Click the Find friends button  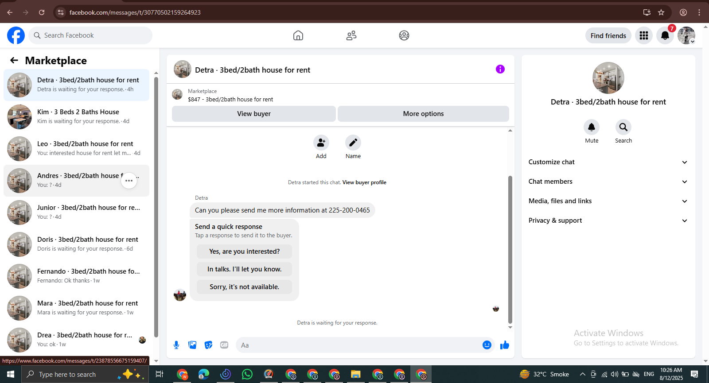608,35
